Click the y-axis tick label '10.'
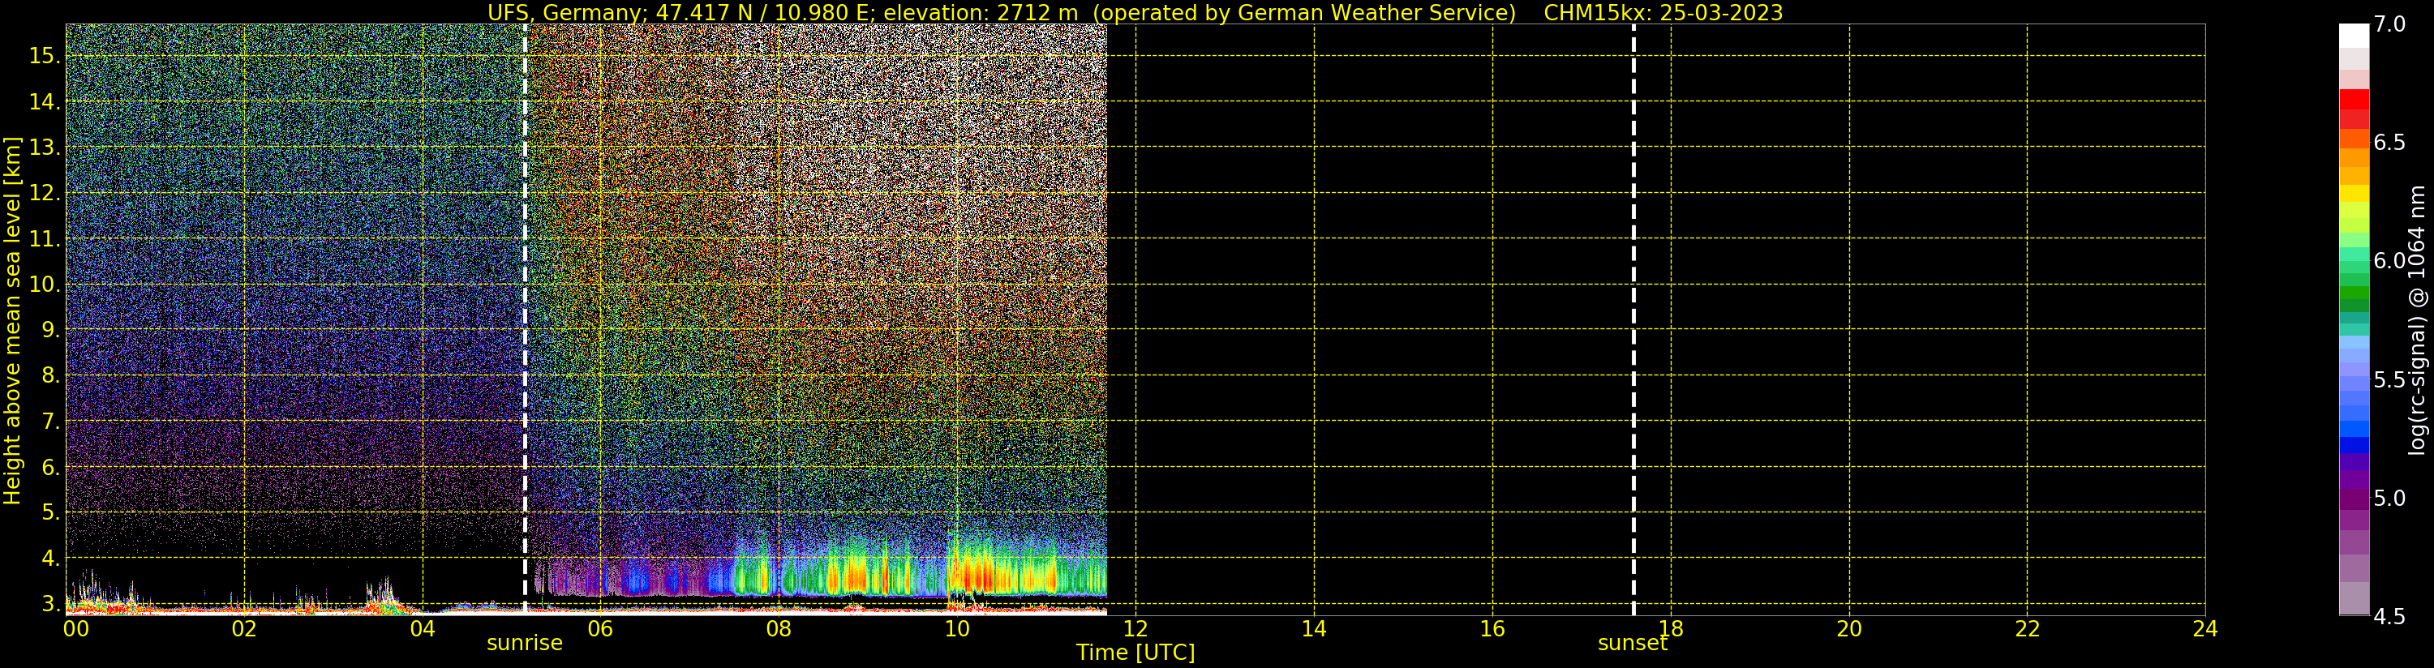 pos(45,285)
